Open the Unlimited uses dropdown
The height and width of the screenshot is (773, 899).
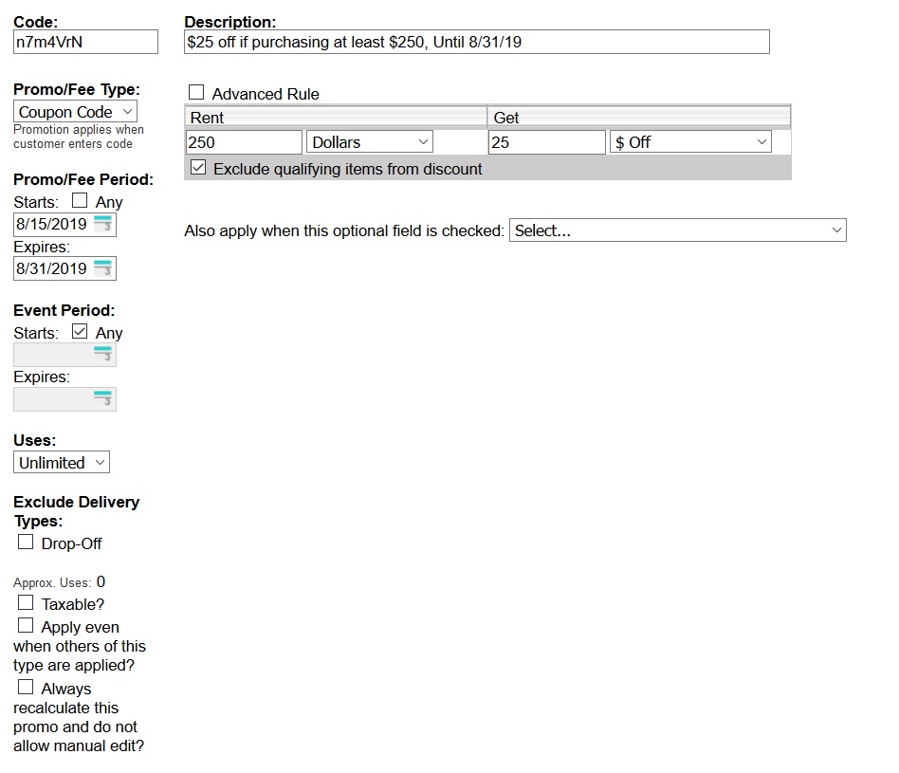[x=62, y=463]
